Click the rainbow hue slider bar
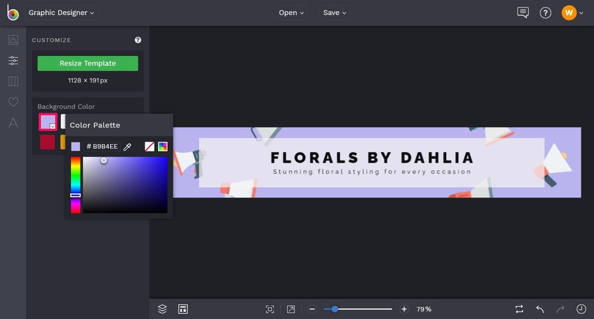594x319 pixels. pyautogui.click(x=76, y=185)
